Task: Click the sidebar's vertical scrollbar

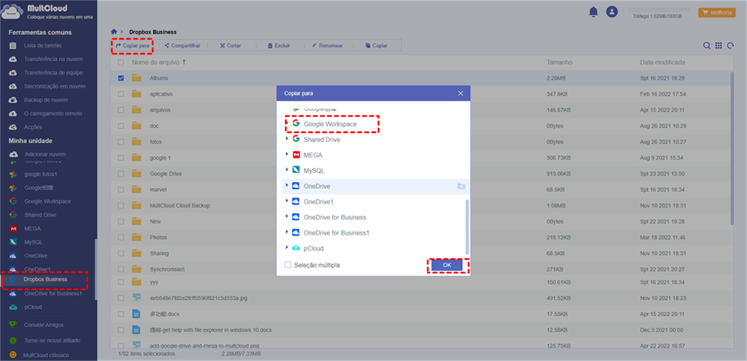Action: tap(95, 270)
